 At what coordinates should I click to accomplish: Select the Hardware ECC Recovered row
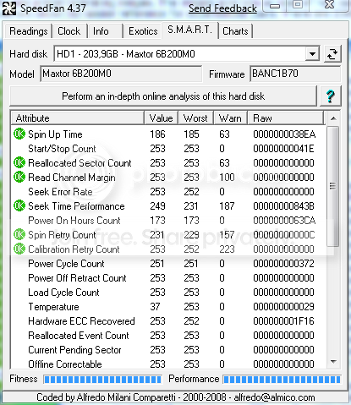click(x=168, y=320)
